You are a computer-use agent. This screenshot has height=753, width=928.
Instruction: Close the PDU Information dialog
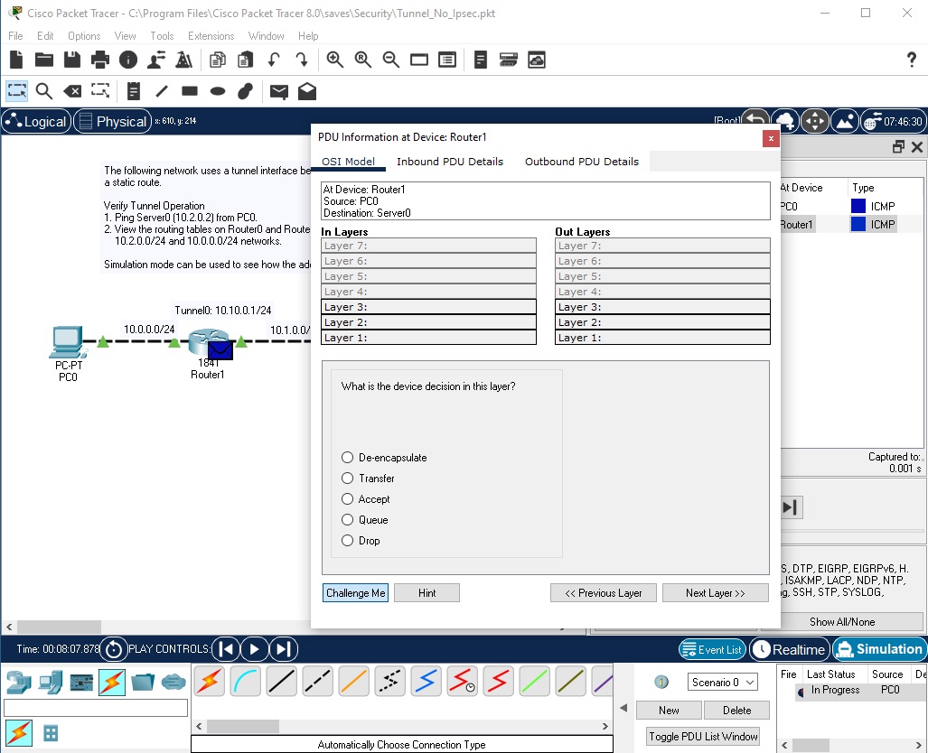771,138
